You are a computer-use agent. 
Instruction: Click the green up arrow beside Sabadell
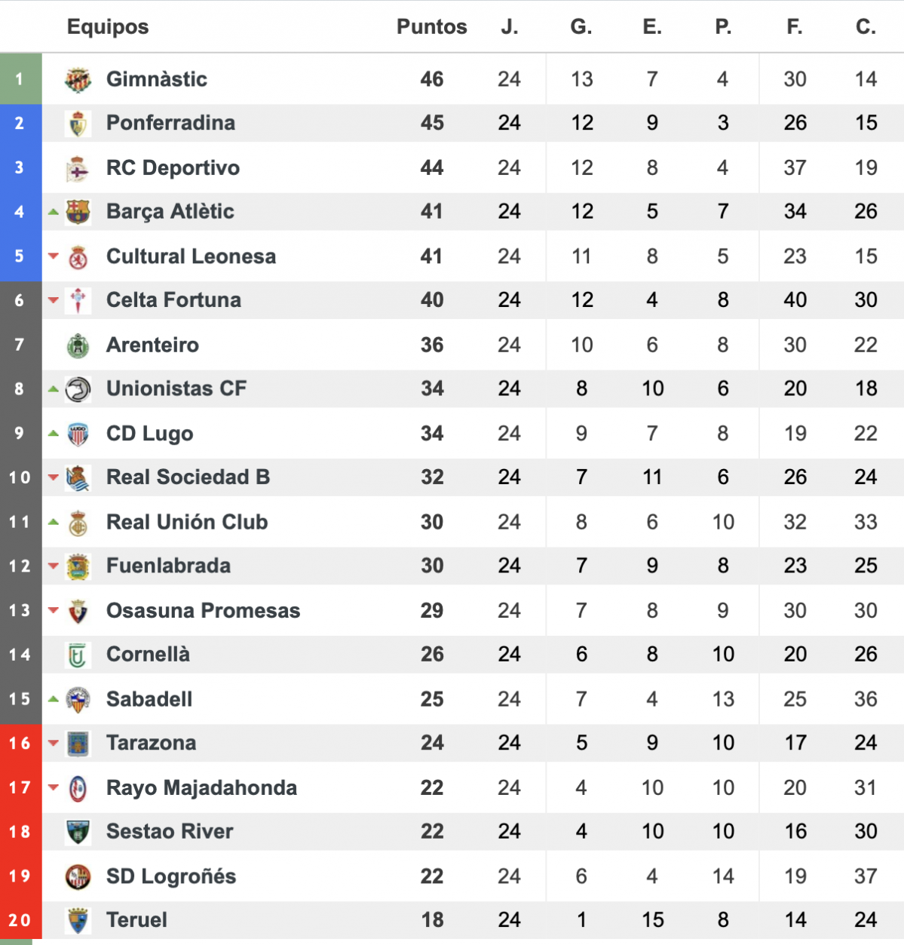[x=53, y=699]
